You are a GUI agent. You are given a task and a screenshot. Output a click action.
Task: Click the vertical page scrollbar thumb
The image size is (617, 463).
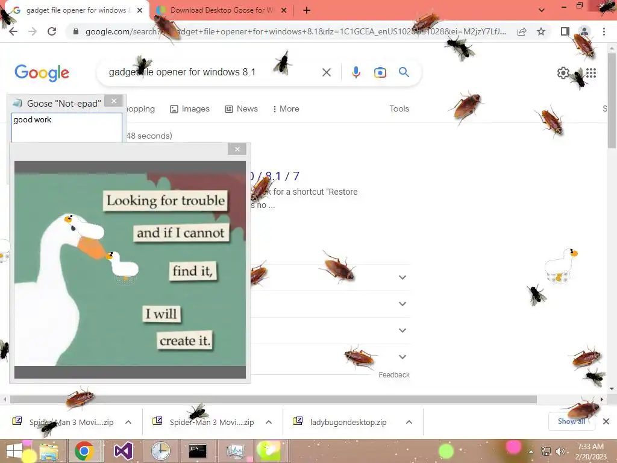[x=612, y=101]
